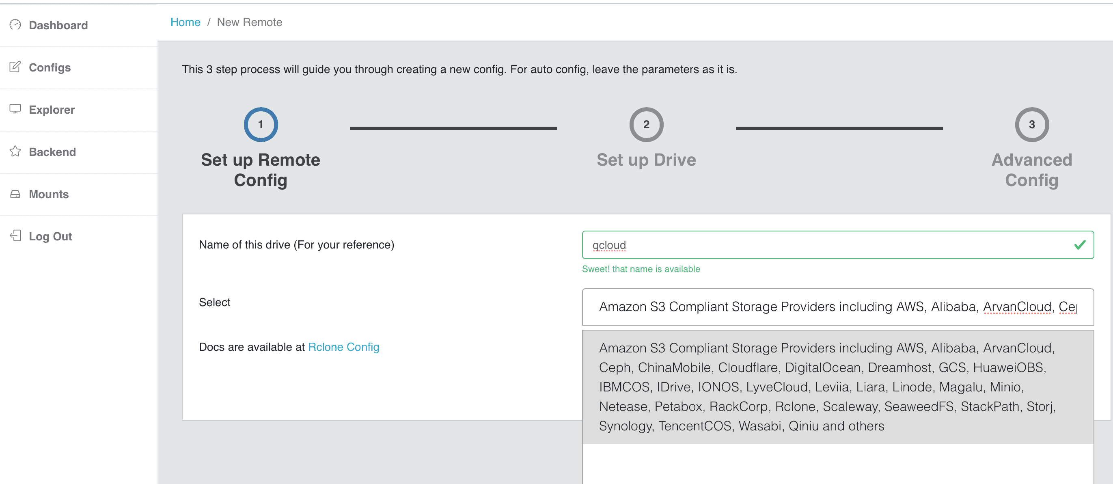
Task: Open the Dashboard menu item
Action: [79, 26]
